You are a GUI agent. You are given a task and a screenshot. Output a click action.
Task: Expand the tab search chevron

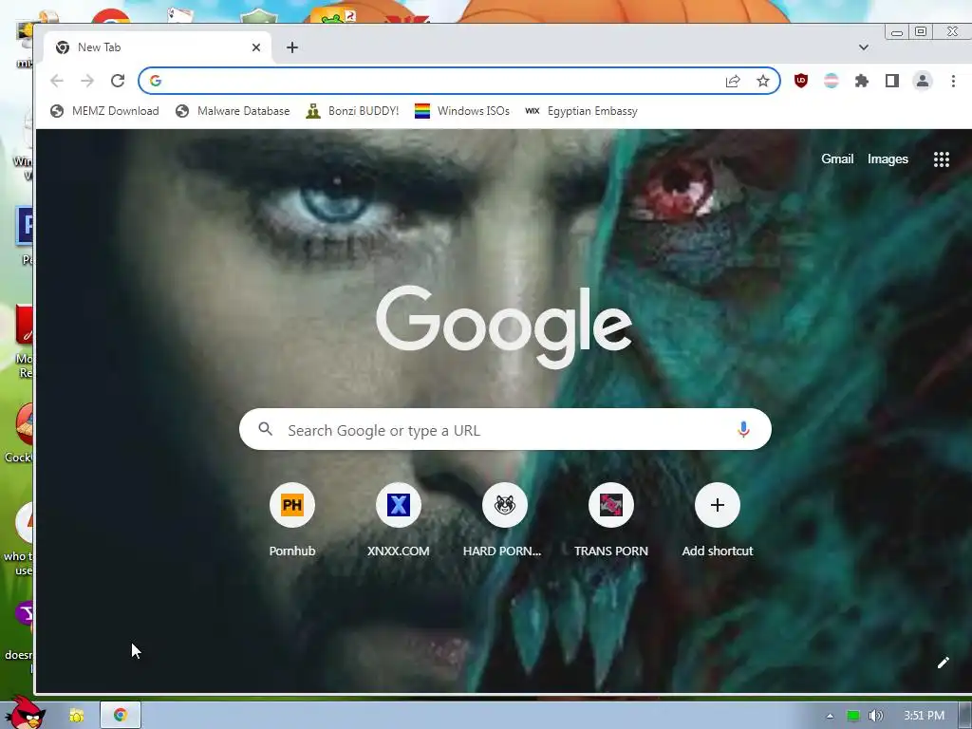pyautogui.click(x=864, y=47)
